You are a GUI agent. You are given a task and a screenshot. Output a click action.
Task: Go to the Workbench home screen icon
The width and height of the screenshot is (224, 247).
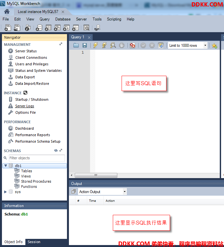coord(7,11)
